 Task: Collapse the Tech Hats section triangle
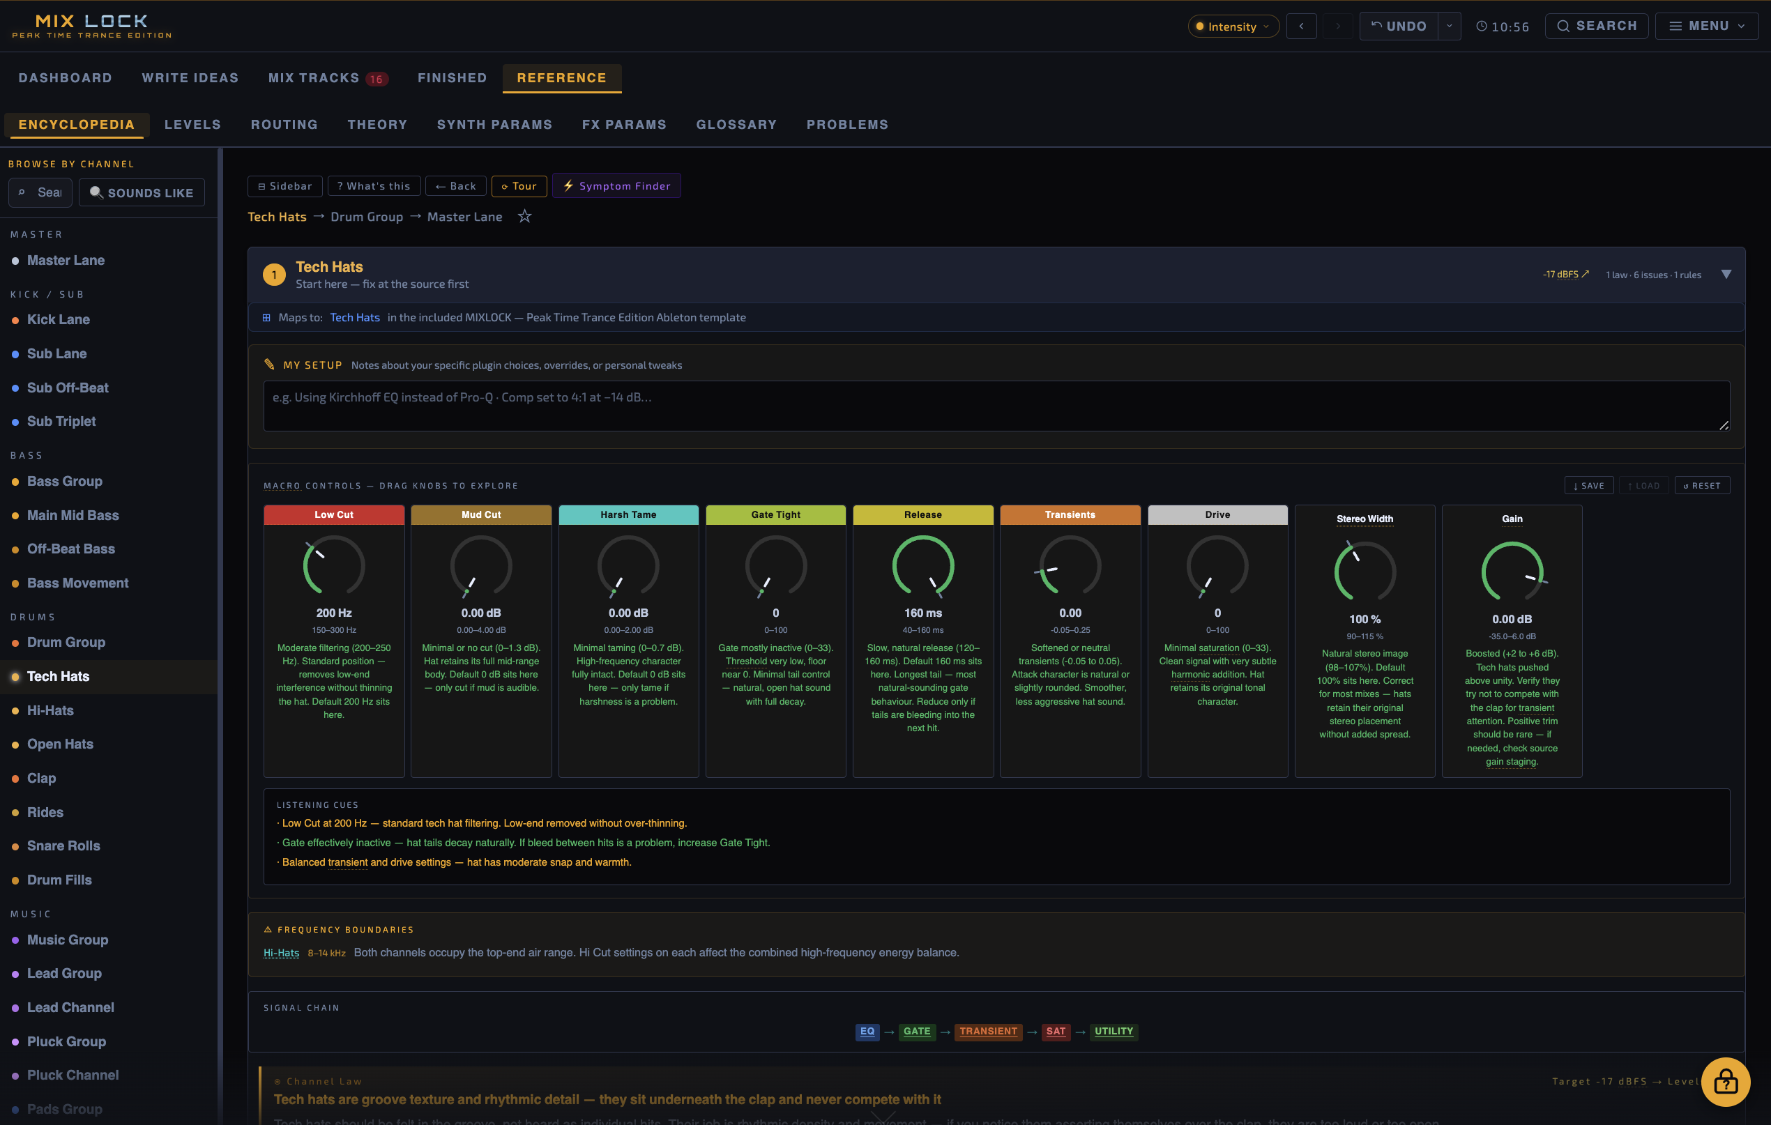click(x=1726, y=274)
